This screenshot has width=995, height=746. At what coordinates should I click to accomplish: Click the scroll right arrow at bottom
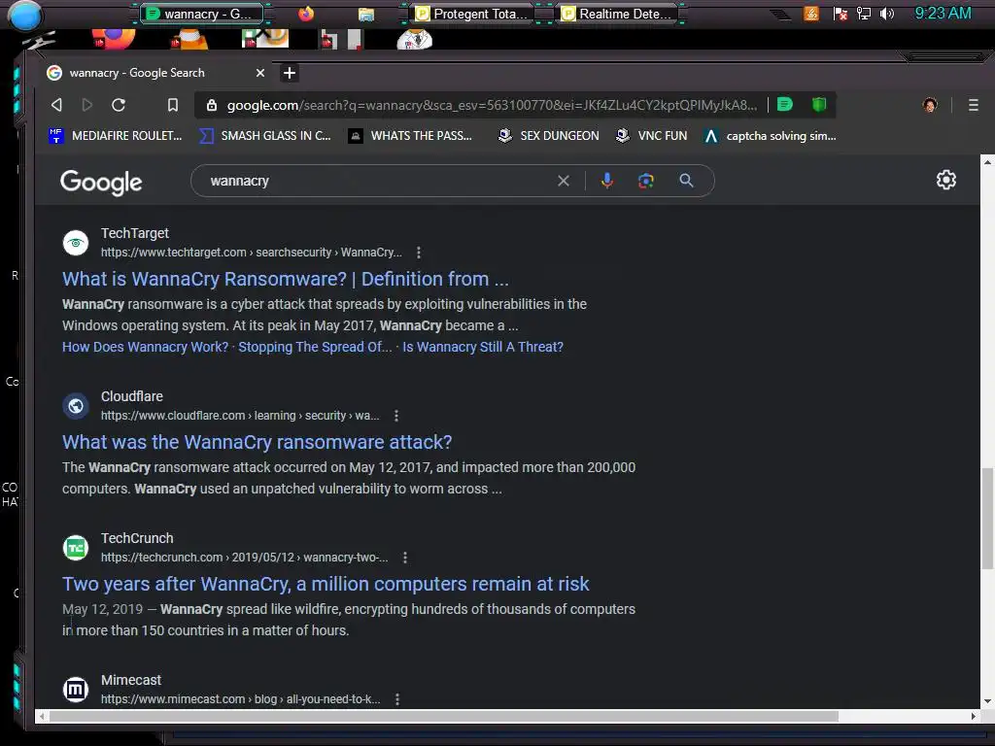pos(974,716)
